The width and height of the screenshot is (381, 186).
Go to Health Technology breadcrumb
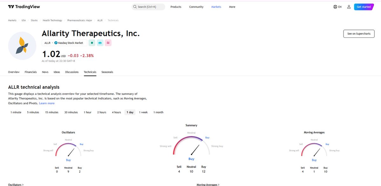pyautogui.click(x=52, y=20)
